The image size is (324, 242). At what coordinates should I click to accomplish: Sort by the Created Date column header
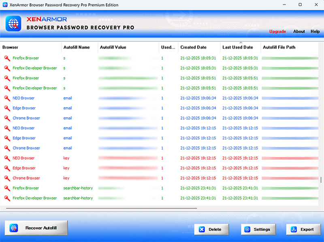(193, 47)
